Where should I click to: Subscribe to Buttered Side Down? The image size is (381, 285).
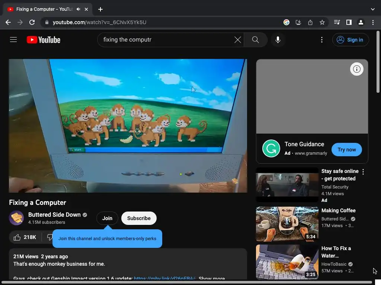139,218
